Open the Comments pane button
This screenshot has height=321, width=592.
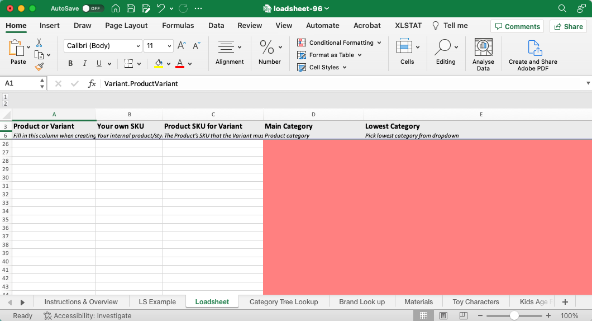pyautogui.click(x=517, y=26)
